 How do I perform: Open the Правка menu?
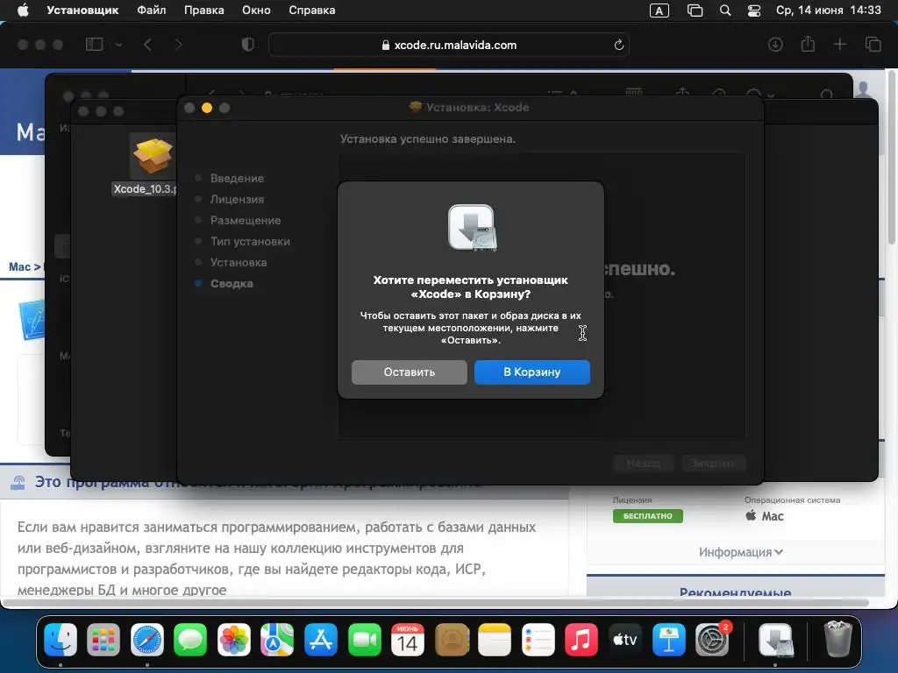click(x=203, y=11)
